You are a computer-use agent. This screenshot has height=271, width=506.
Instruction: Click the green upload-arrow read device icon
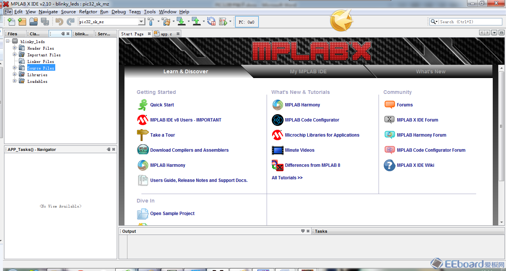(x=196, y=22)
